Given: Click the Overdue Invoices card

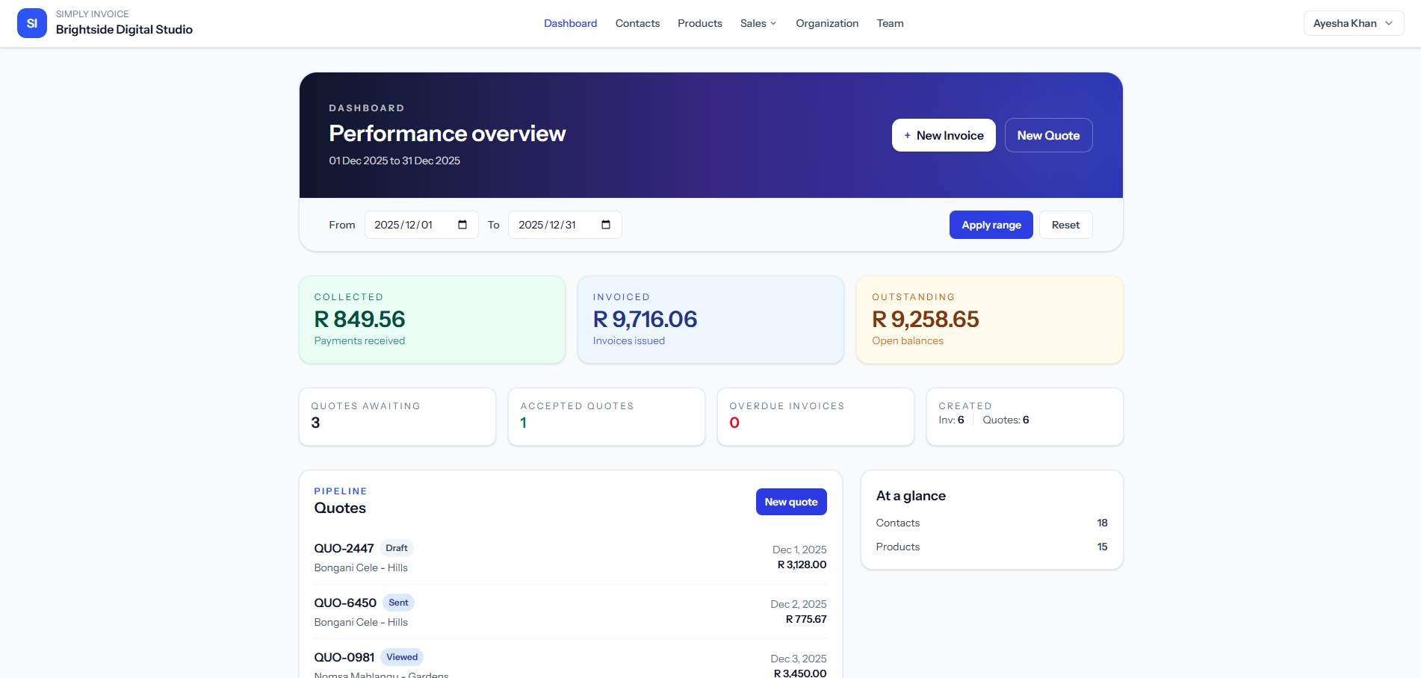Looking at the screenshot, I should (816, 417).
